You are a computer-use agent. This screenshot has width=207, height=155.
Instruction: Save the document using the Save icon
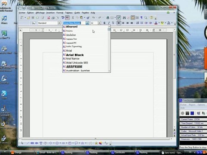point(33,18)
